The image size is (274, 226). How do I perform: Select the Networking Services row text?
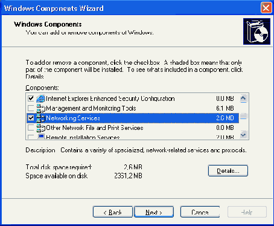click(73, 118)
